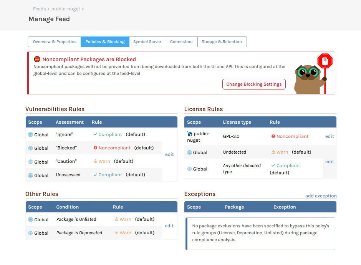Screen dimensions: 361x265
Task: Click the add exception link
Action: (x=321, y=196)
